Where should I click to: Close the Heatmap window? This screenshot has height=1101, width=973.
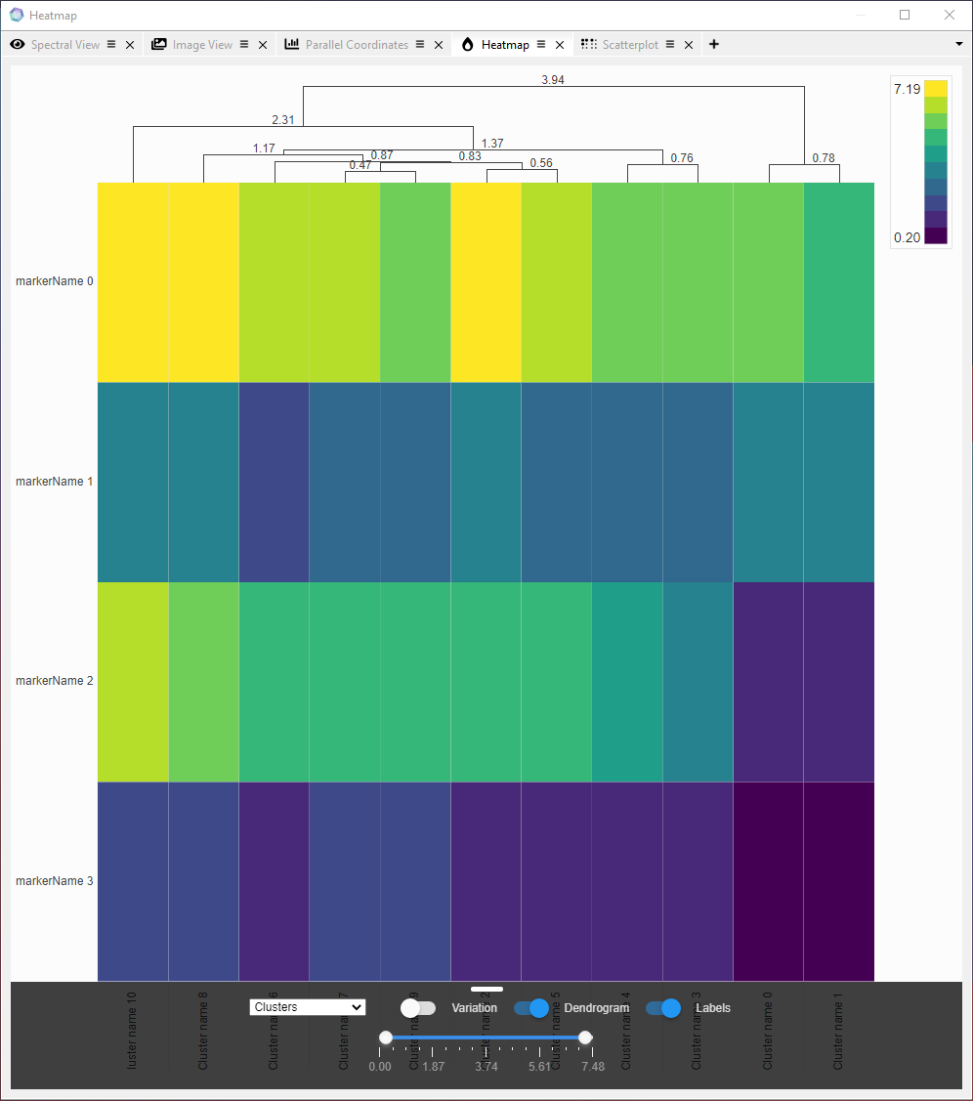click(x=950, y=15)
